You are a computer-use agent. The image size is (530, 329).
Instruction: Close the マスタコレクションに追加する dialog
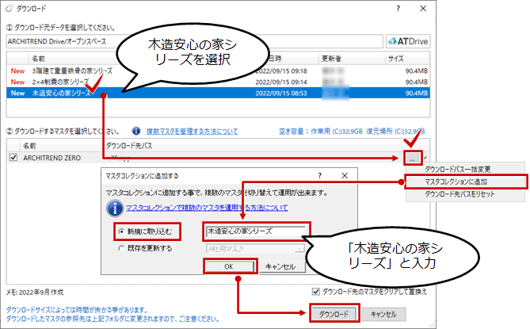(345, 175)
